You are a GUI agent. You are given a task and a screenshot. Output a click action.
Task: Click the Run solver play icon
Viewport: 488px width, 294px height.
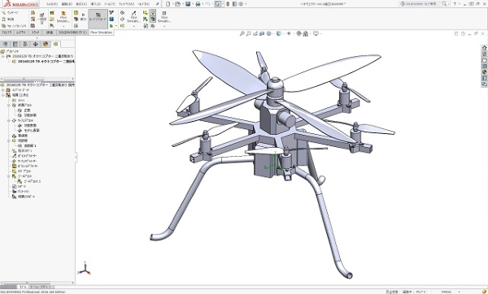[83, 15]
